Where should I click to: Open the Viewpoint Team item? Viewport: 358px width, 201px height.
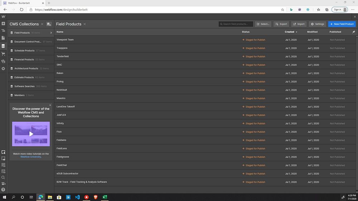[205, 40]
